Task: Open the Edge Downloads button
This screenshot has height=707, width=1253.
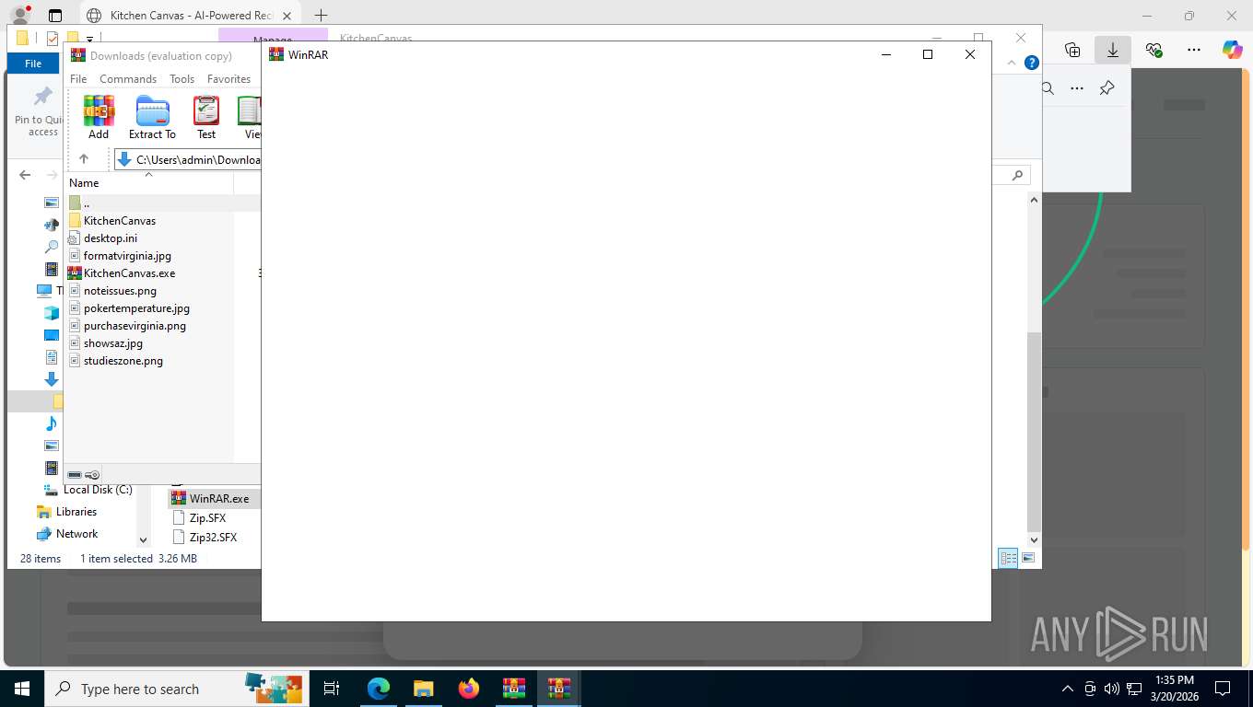Action: (x=1112, y=50)
